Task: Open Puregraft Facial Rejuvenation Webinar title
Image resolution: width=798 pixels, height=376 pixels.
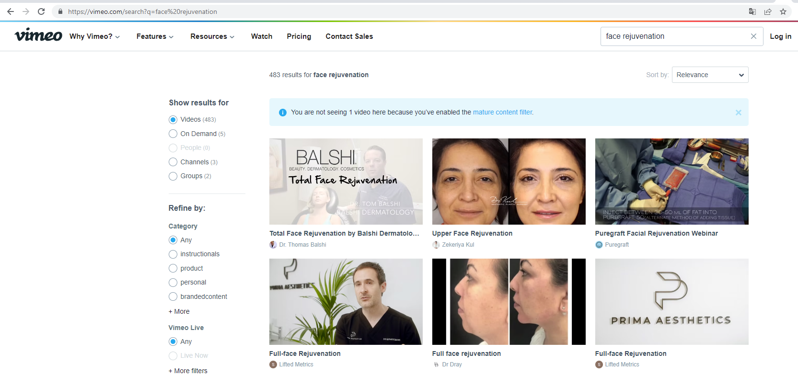Action: 657,233
